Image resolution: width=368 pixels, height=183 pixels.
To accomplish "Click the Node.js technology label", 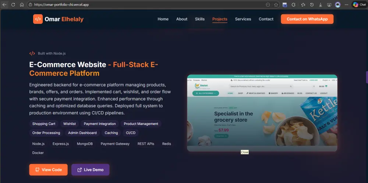I will pos(39,144).
